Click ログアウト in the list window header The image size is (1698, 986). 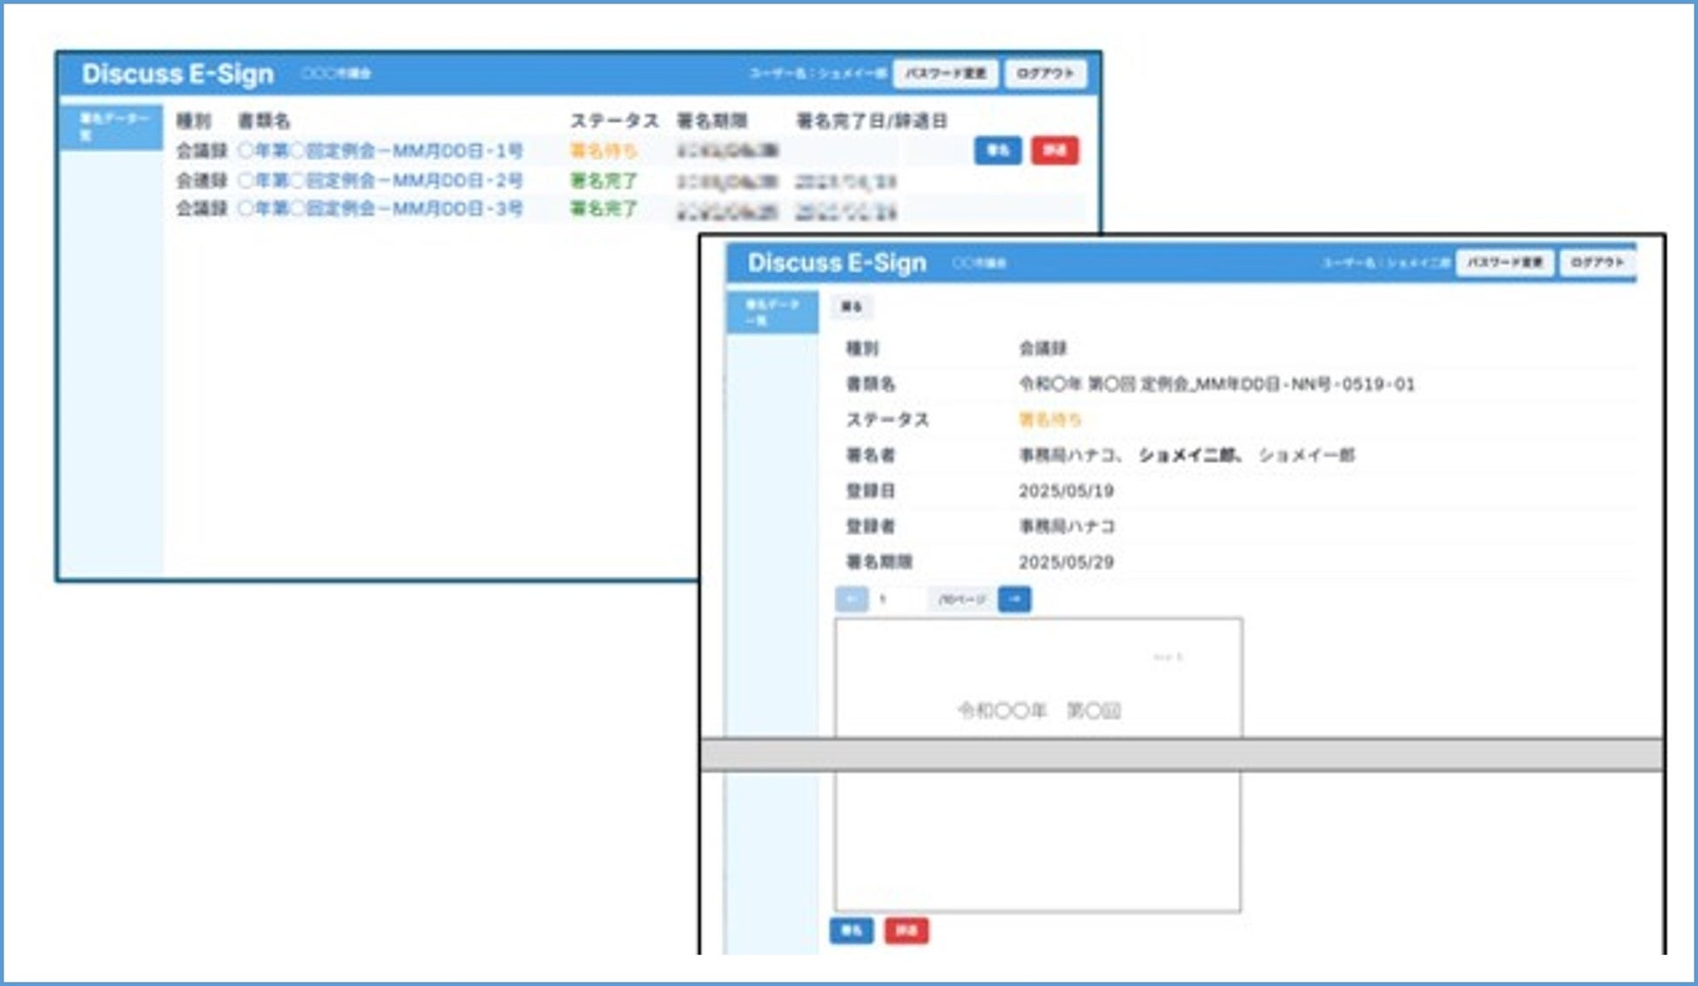tap(1045, 73)
